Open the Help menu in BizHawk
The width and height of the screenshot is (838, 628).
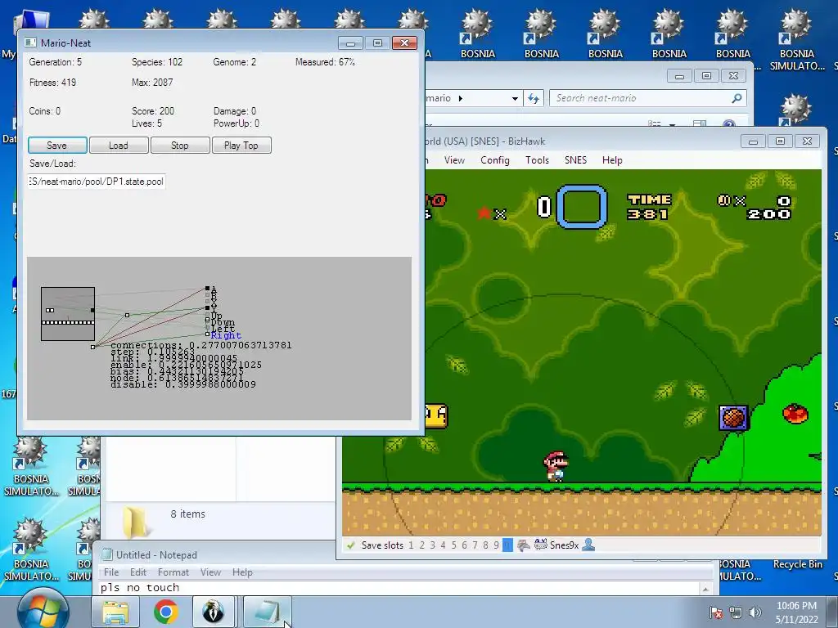click(x=612, y=160)
